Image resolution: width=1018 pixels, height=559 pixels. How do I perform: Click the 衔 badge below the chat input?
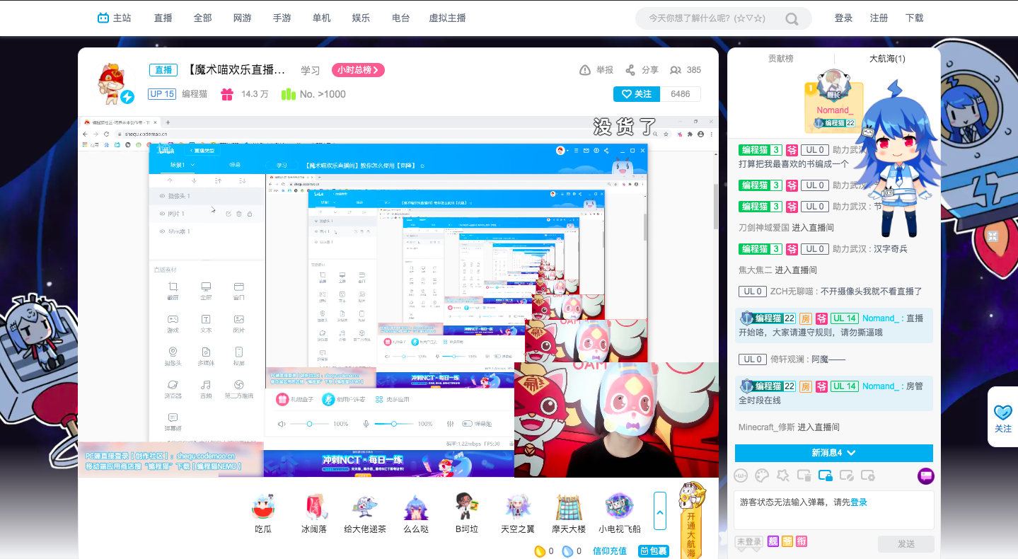(x=802, y=541)
